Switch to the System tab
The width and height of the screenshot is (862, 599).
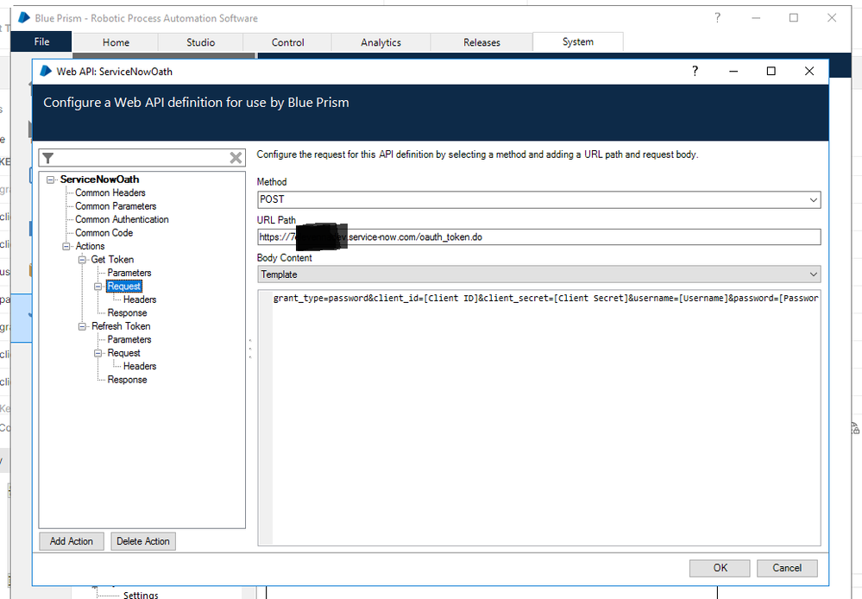(578, 41)
